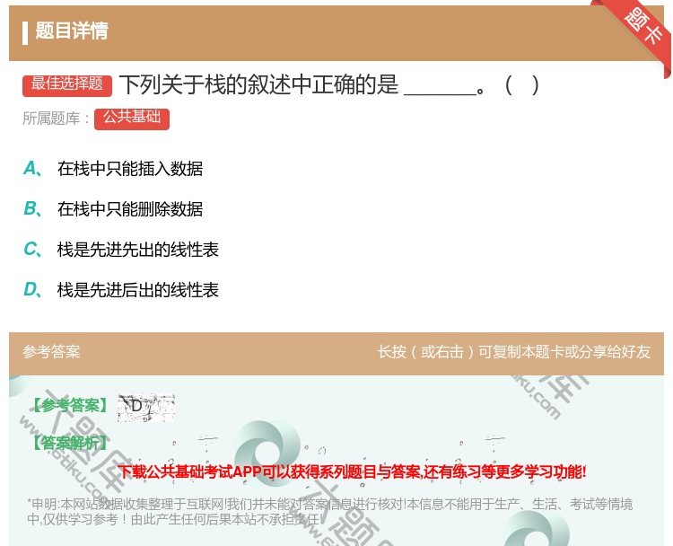Click the answer image showing D
Screen dimensions: 673x546
146,407
